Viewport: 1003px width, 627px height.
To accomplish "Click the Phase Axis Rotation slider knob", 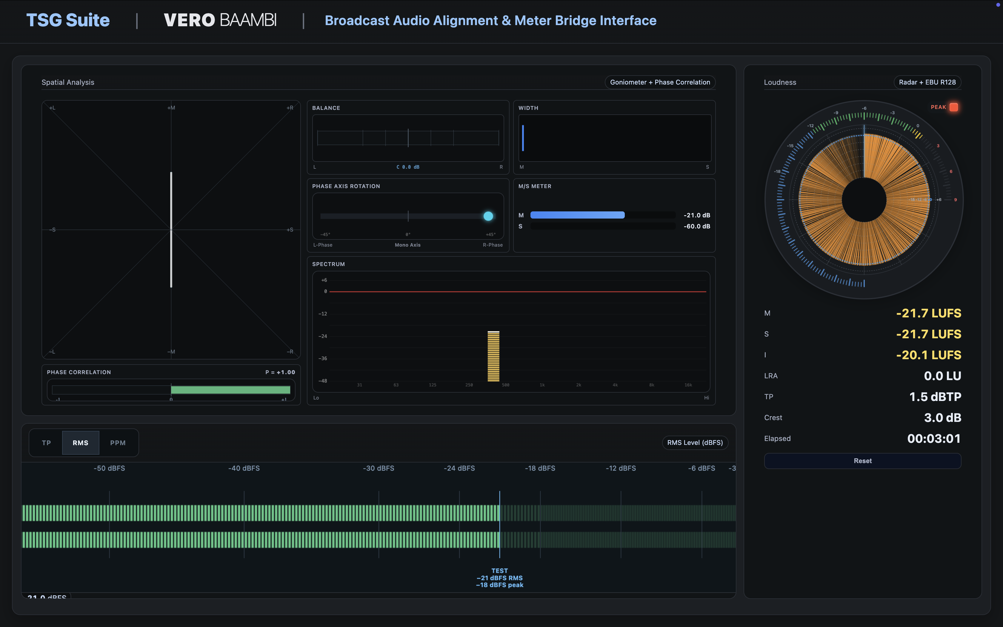I will (x=488, y=216).
